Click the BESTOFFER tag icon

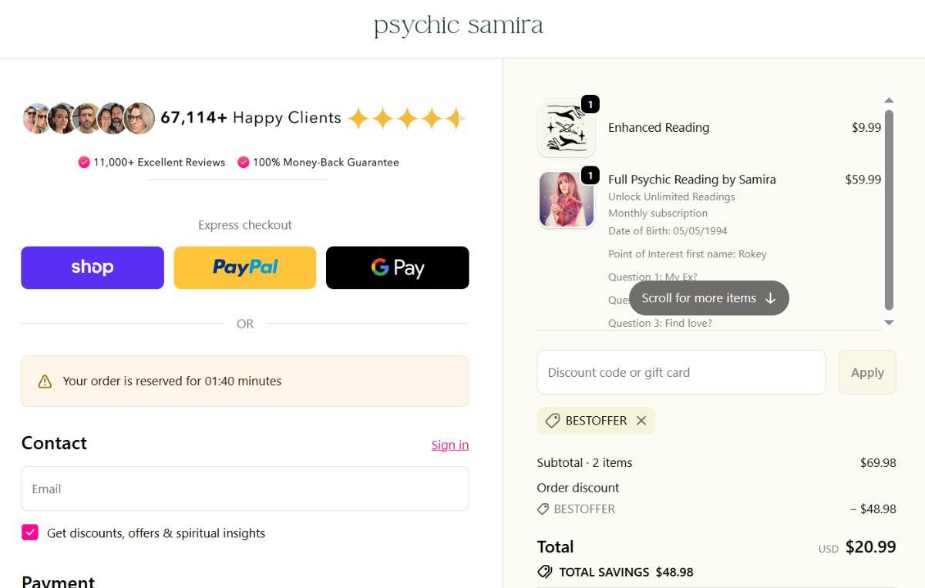553,421
